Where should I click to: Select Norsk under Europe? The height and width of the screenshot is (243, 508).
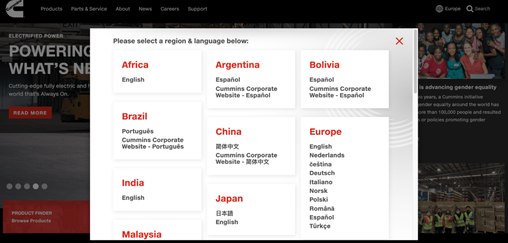(x=318, y=191)
